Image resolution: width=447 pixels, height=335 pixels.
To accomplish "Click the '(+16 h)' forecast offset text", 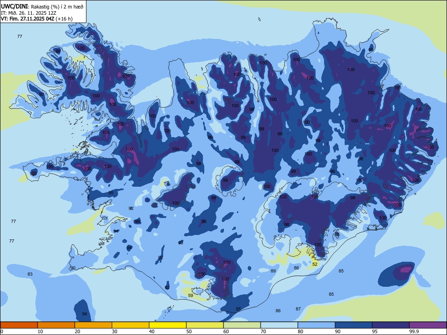I will tap(64, 19).
